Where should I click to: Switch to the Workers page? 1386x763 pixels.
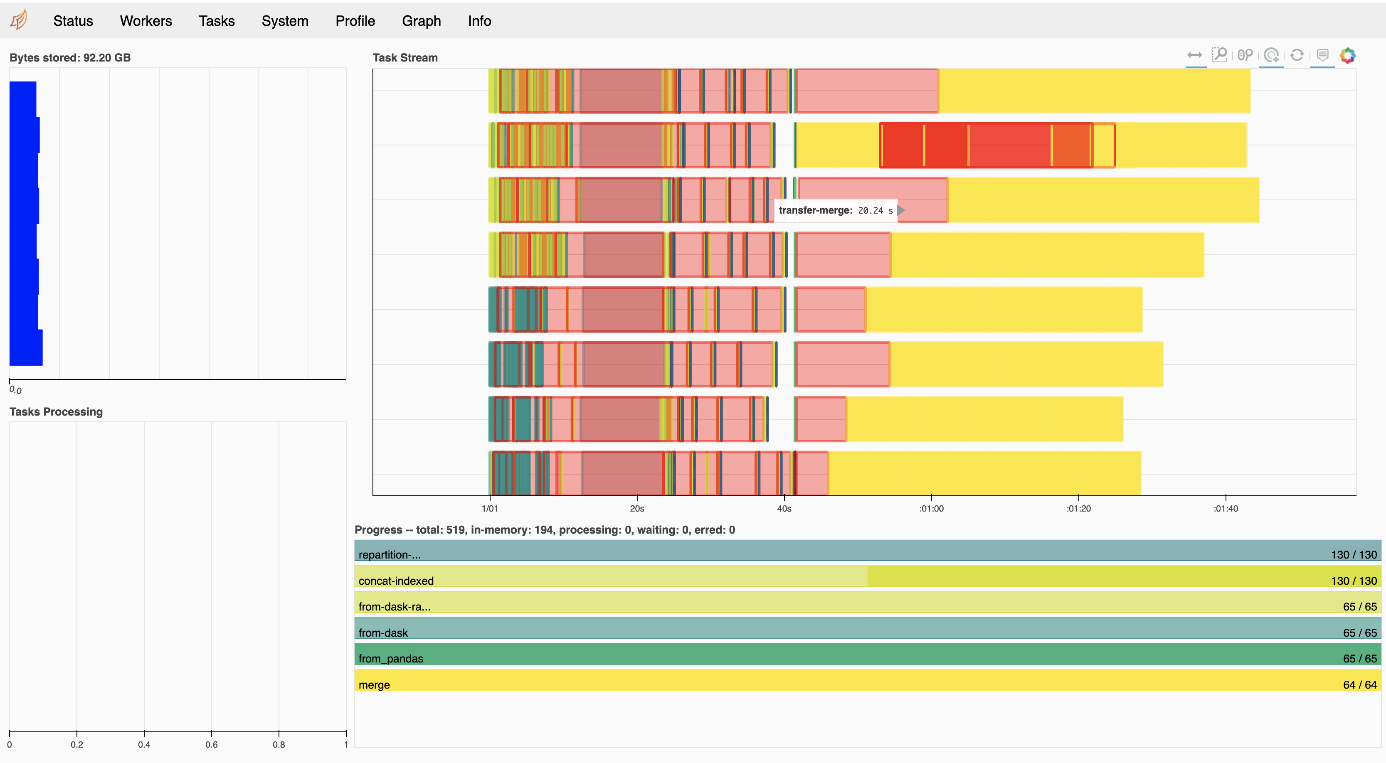[x=146, y=21]
